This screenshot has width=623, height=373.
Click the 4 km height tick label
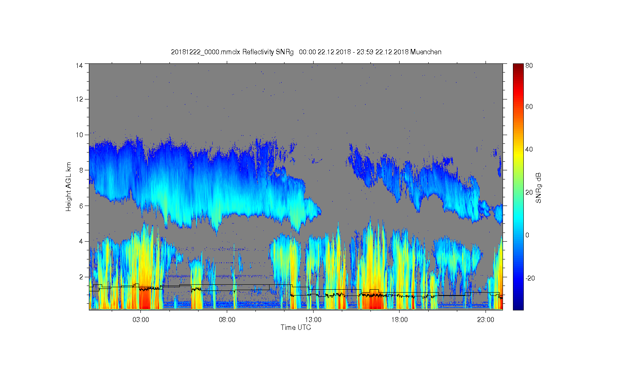(x=81, y=241)
